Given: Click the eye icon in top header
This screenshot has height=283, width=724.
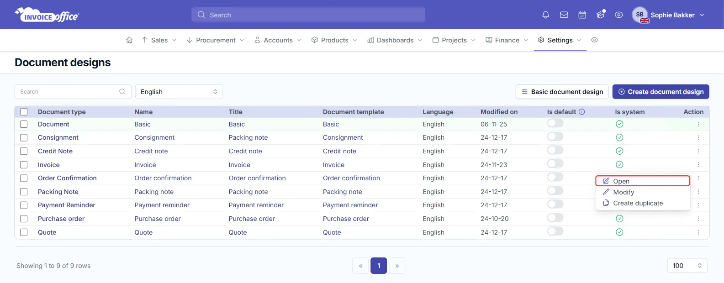Looking at the screenshot, I should point(618,15).
